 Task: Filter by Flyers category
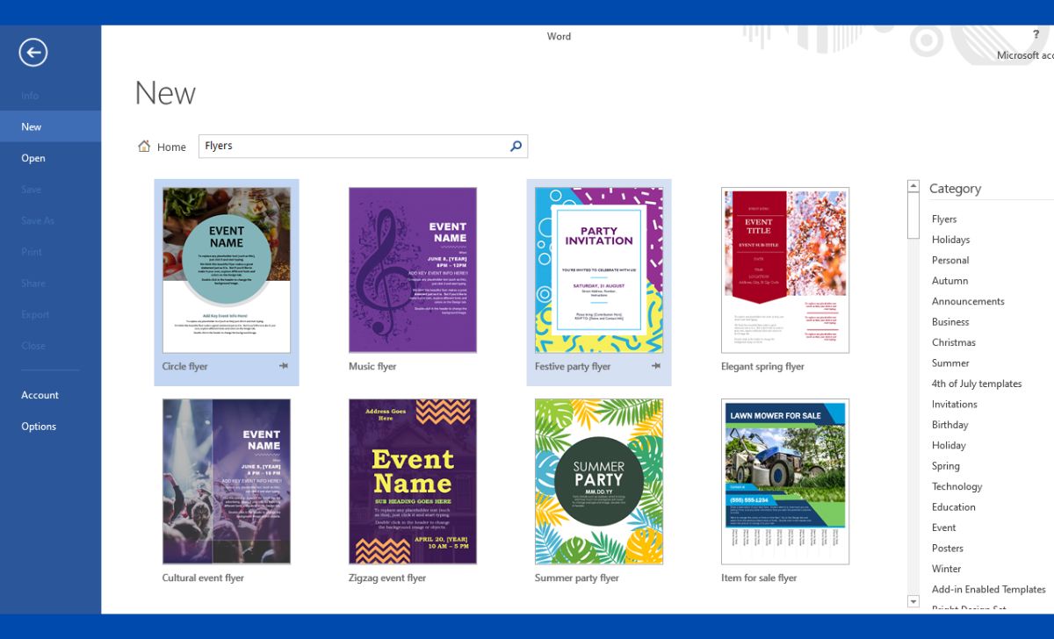coord(944,219)
